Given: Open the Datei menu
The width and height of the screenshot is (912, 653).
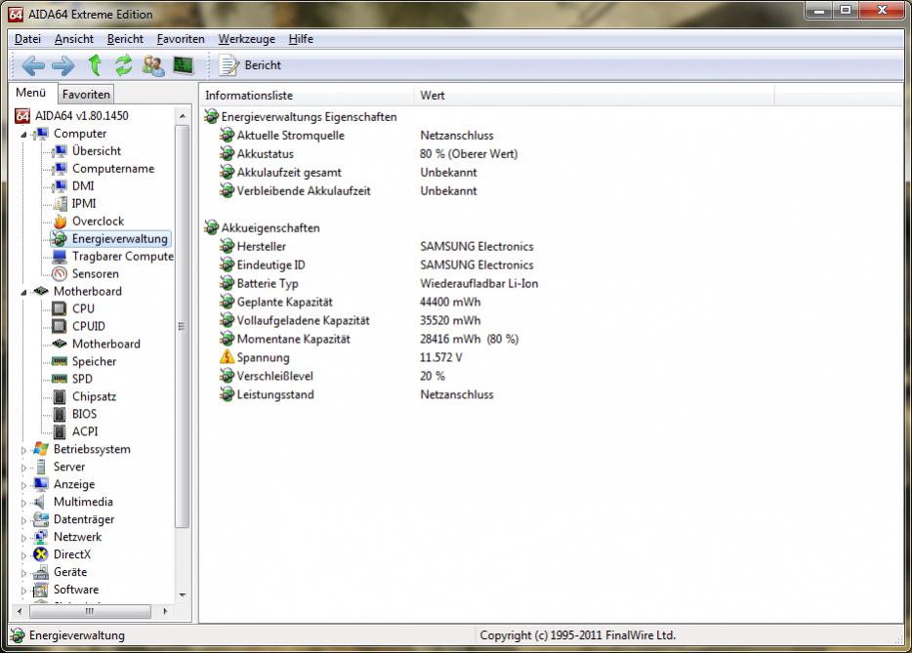Looking at the screenshot, I should coord(27,39).
